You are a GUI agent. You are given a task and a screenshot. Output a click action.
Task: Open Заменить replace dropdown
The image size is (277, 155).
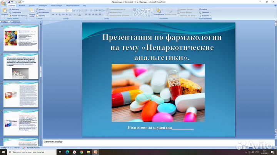tap(205, 13)
